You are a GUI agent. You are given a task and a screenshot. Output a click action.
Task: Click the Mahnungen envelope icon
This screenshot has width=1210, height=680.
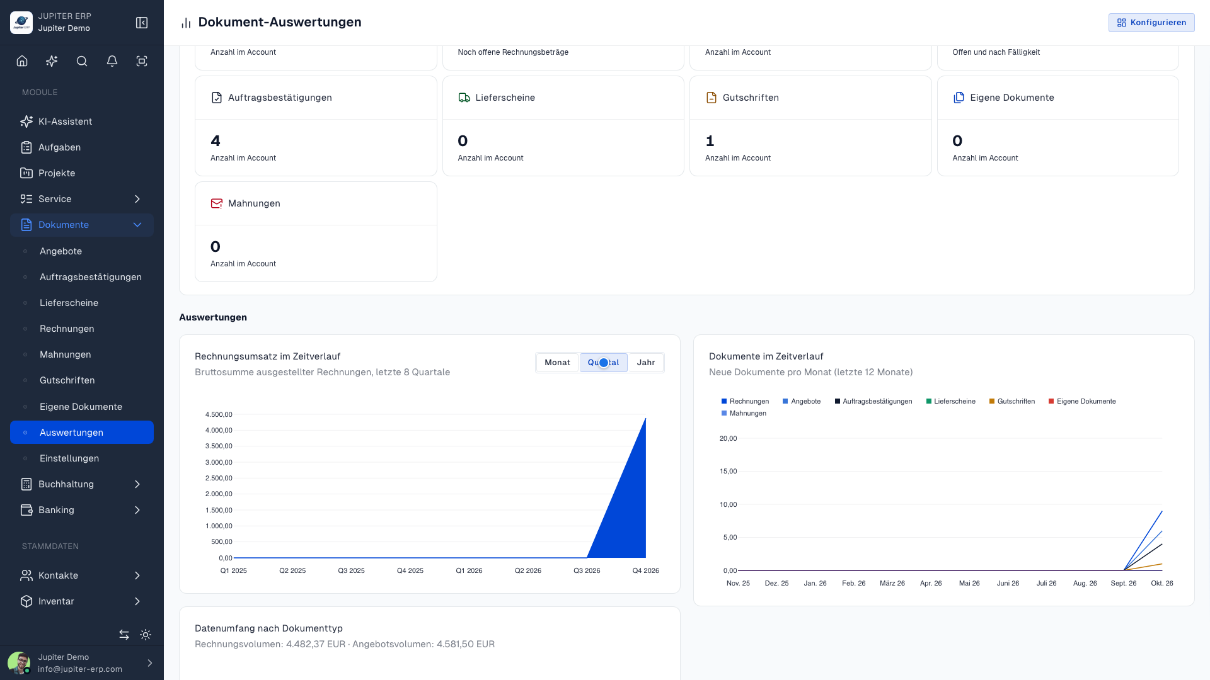pos(217,203)
